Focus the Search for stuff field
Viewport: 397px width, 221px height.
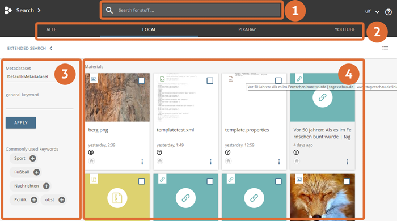[192, 10]
